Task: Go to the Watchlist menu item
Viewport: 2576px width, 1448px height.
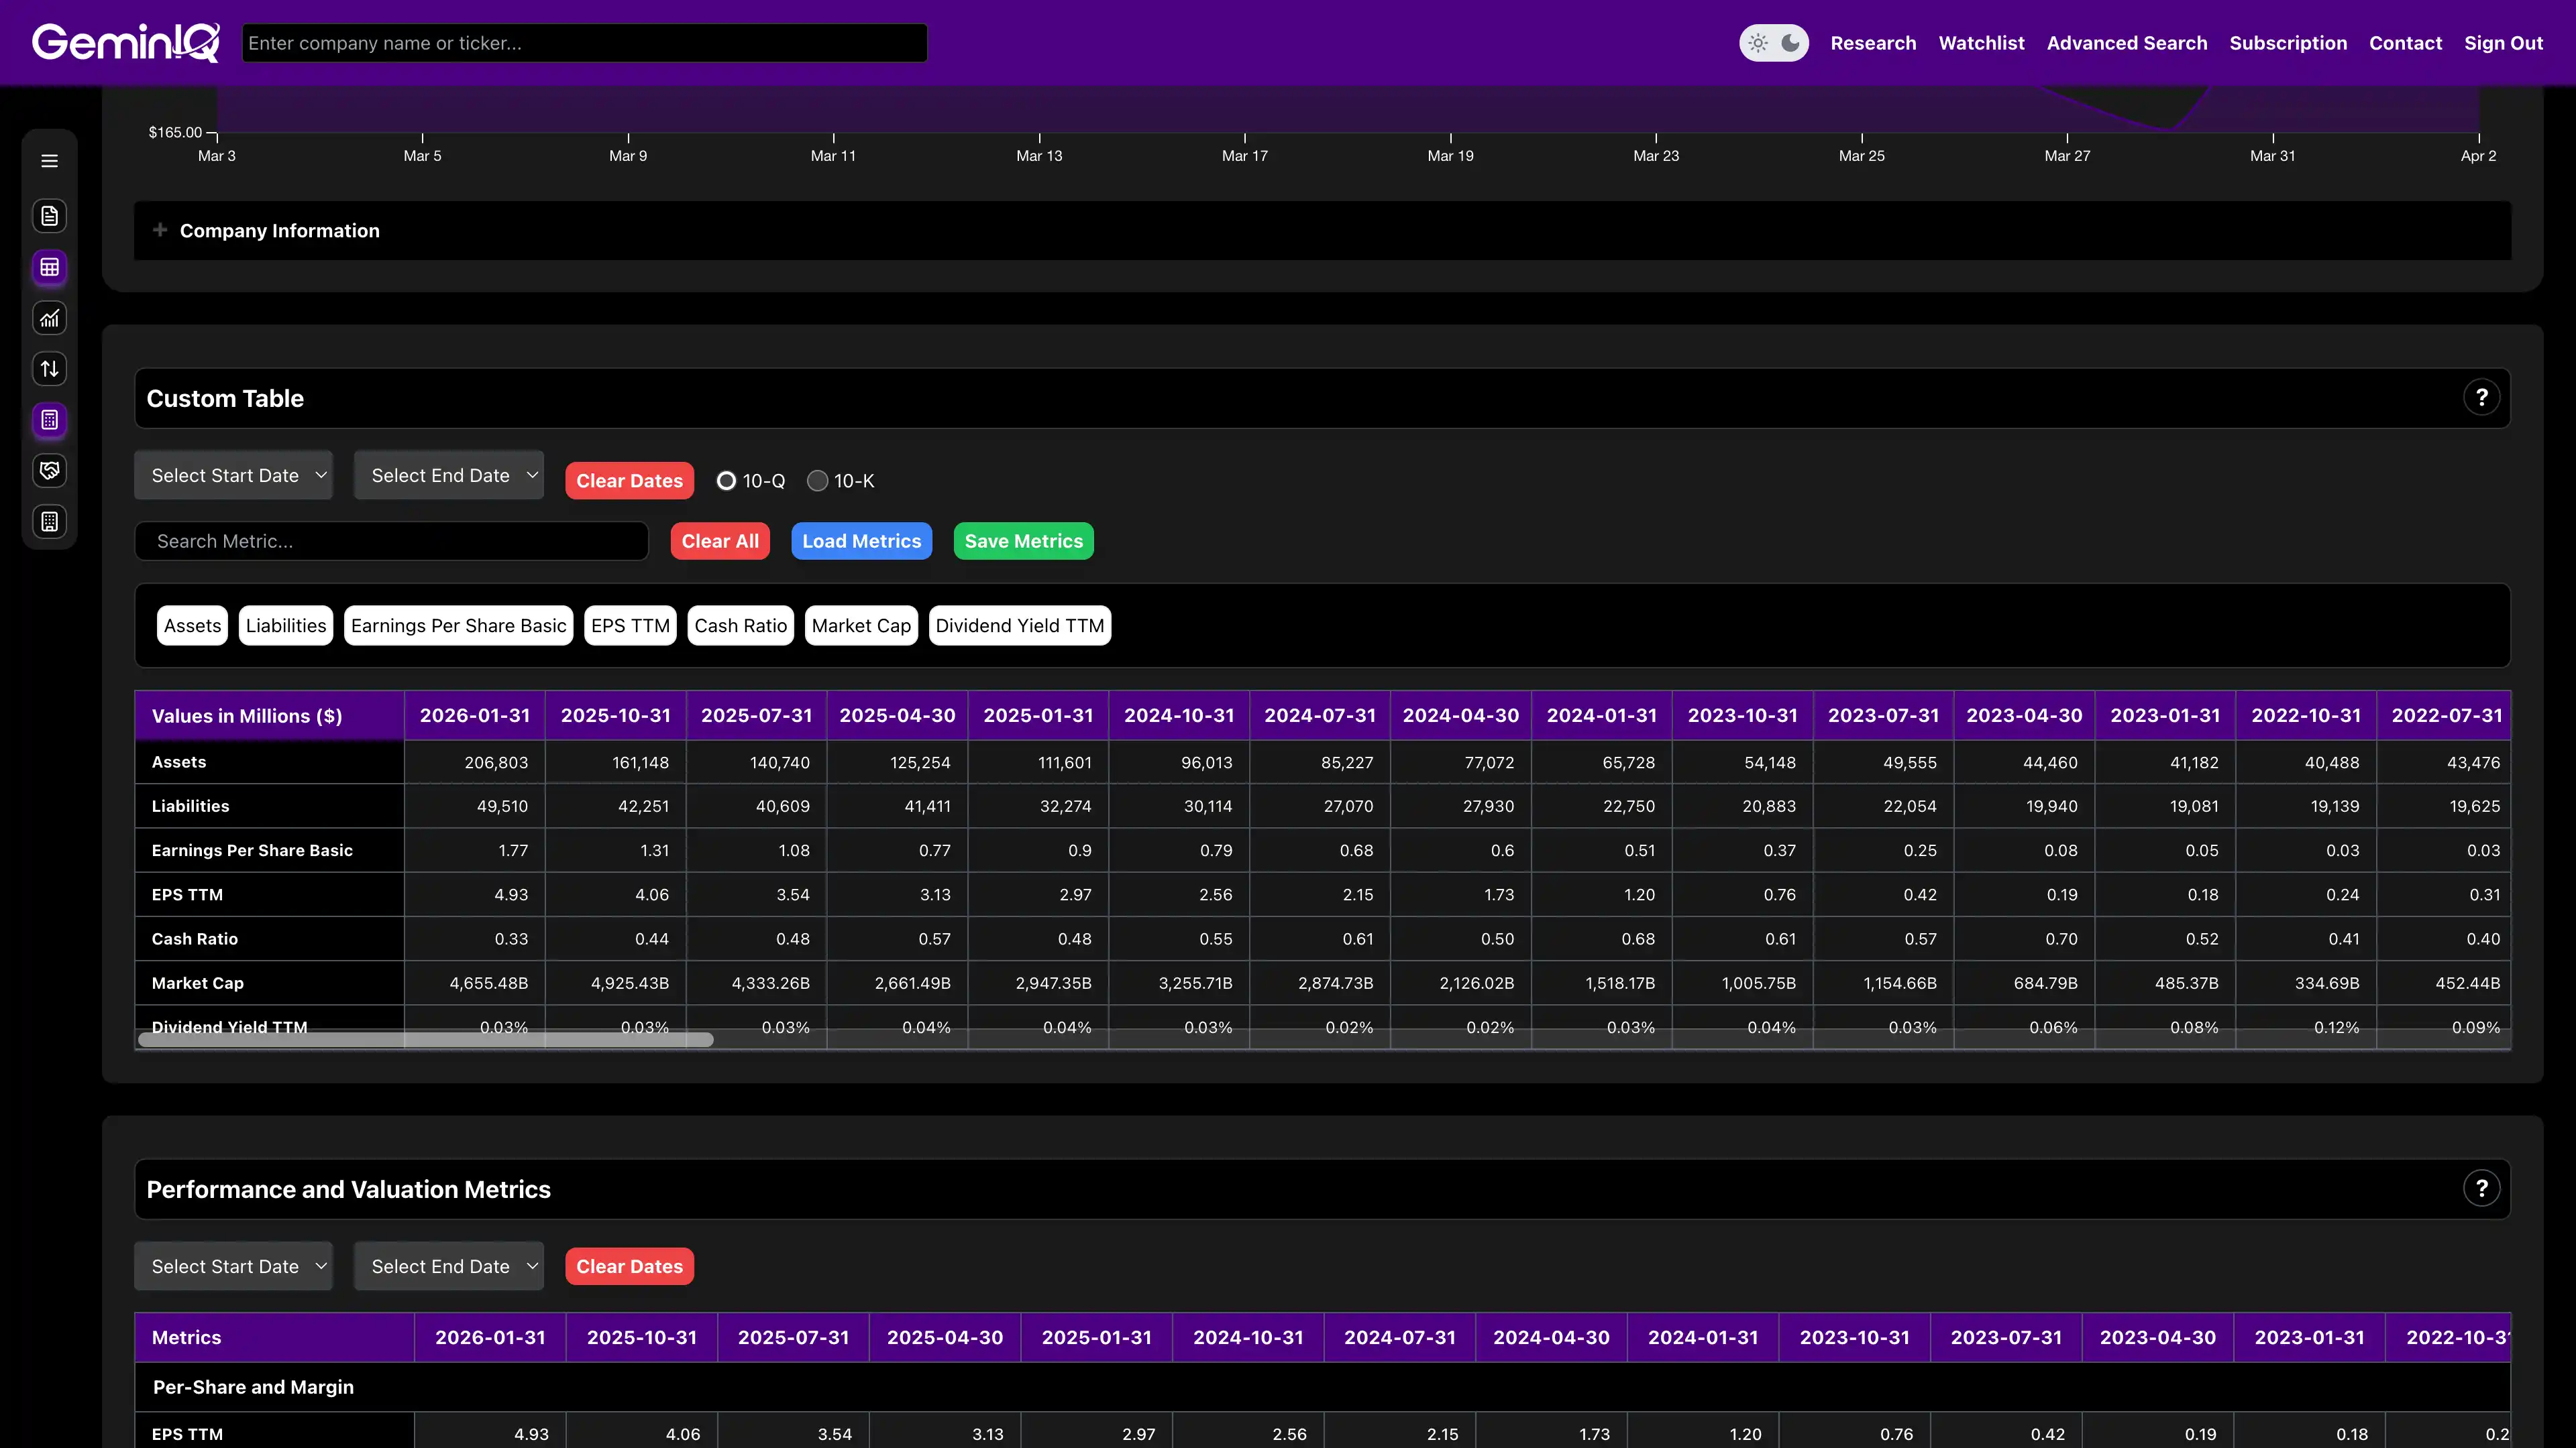Action: click(1981, 43)
